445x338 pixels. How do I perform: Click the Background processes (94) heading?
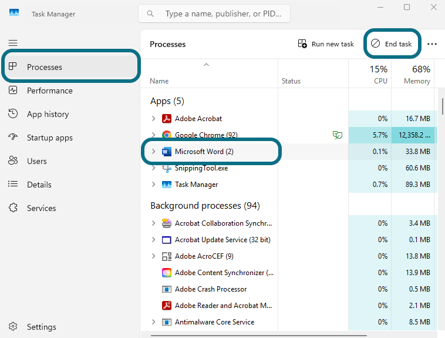click(x=205, y=206)
